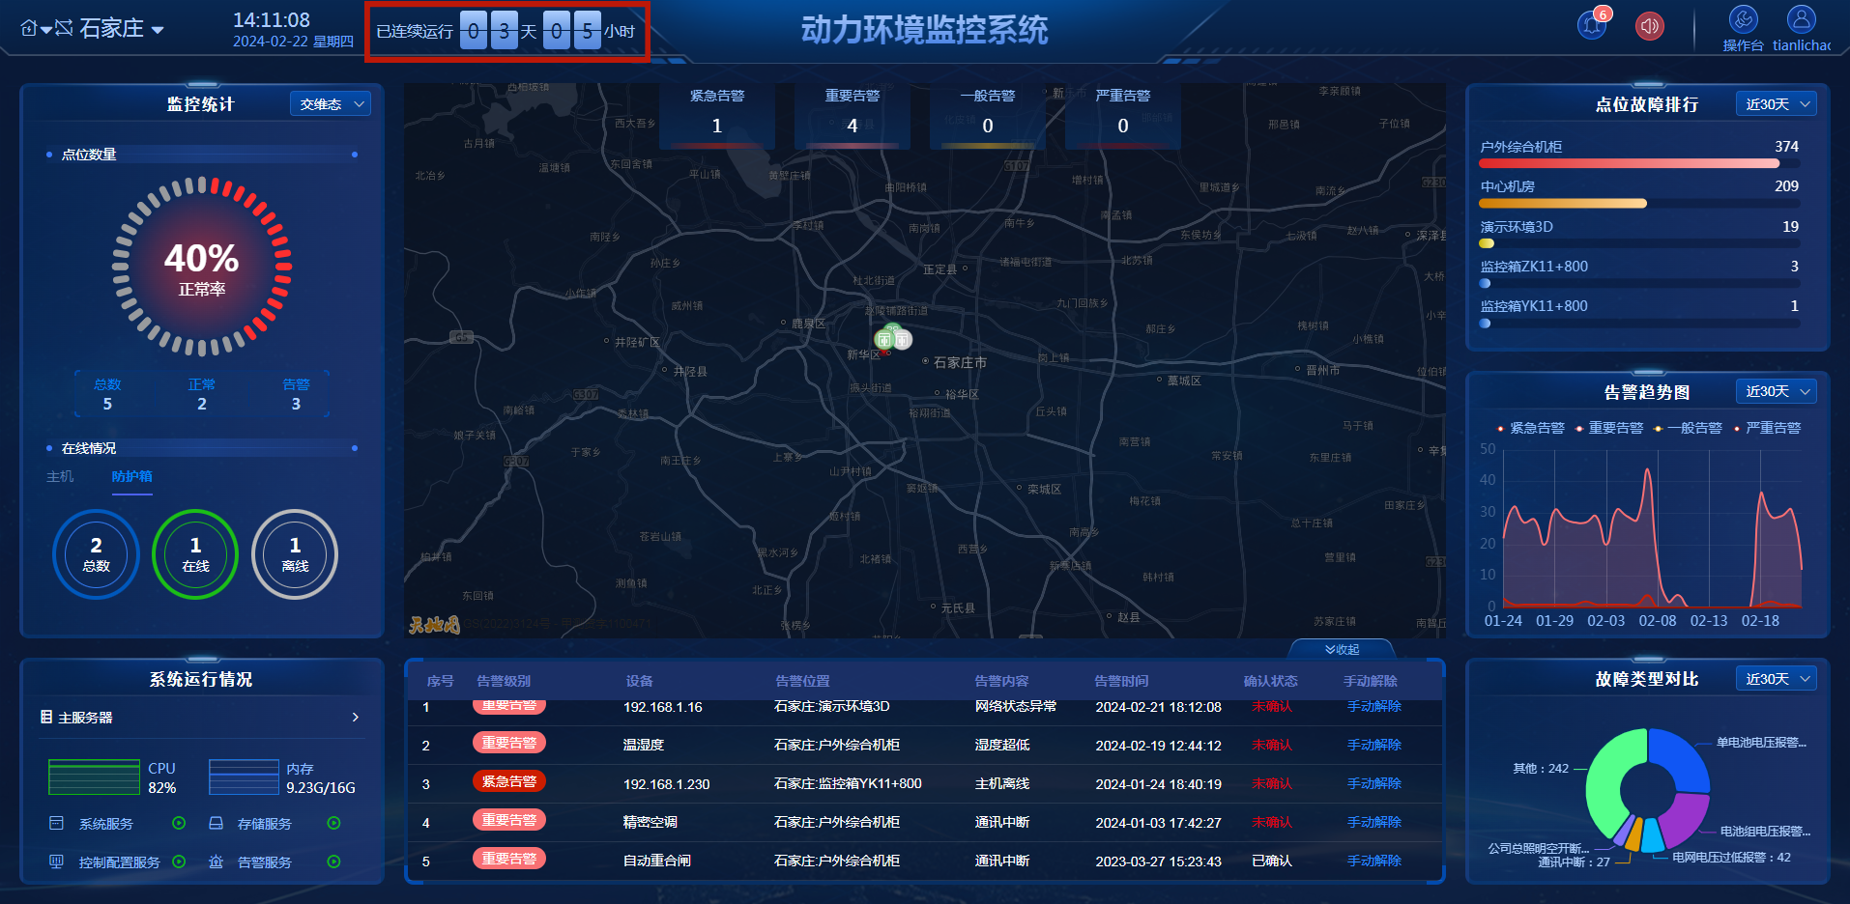Toggle the 系统服务 green run status button

pos(179,824)
